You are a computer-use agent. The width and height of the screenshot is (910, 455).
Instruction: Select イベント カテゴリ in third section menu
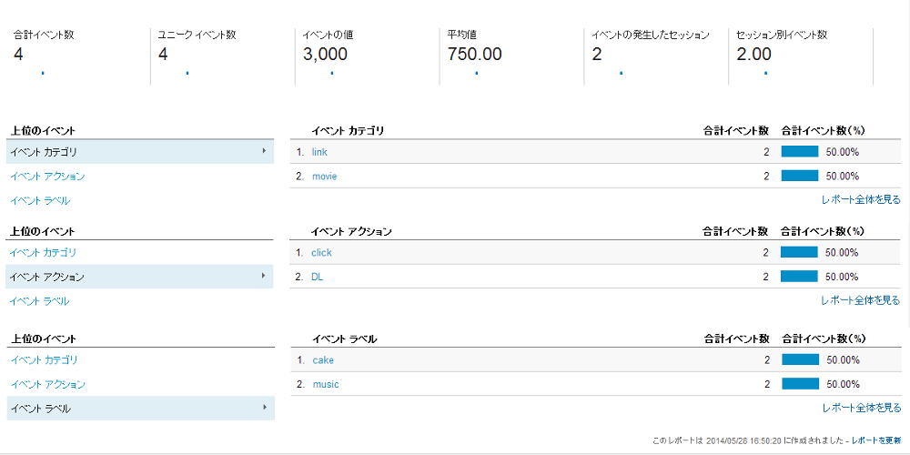pos(44,359)
